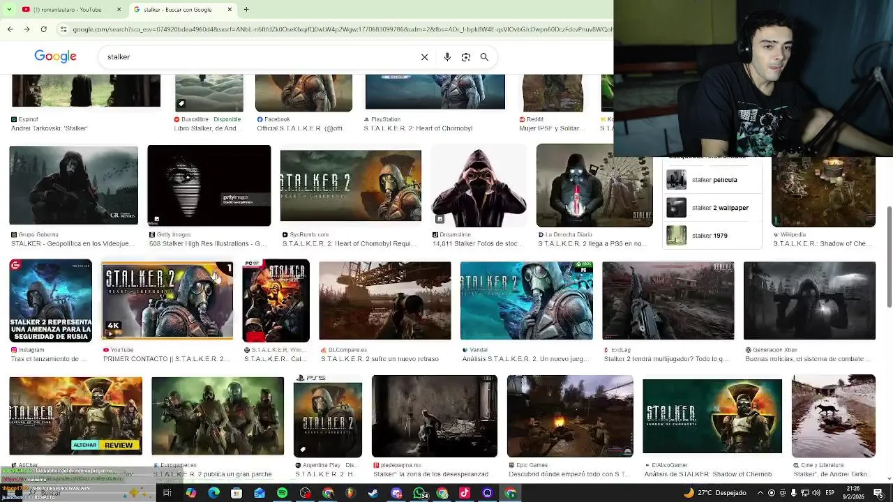The height and width of the screenshot is (502, 893).
Task: Open site information icon in address bar
Action: (x=63, y=29)
